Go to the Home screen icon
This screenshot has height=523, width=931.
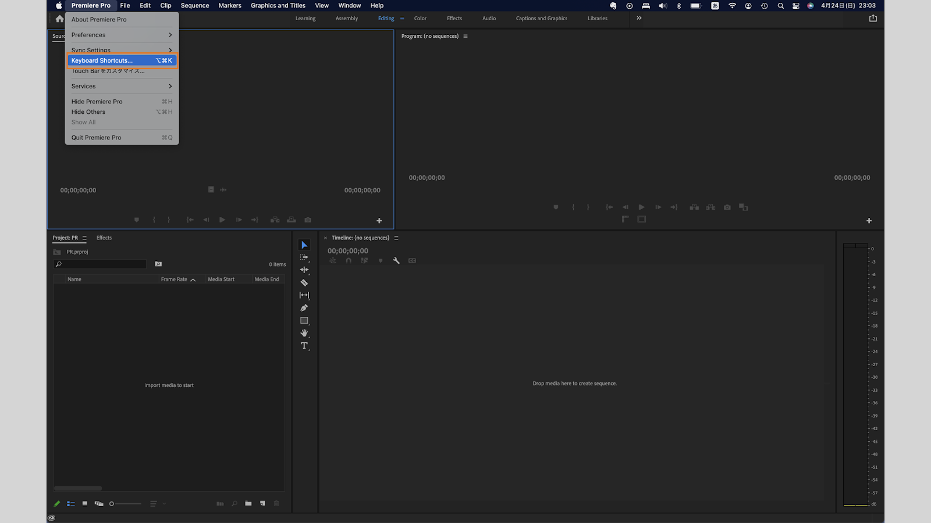[59, 19]
